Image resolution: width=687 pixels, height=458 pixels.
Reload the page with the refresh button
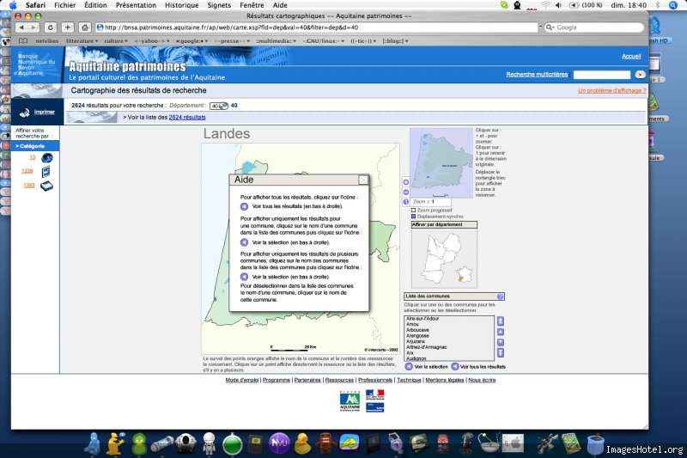click(51, 27)
